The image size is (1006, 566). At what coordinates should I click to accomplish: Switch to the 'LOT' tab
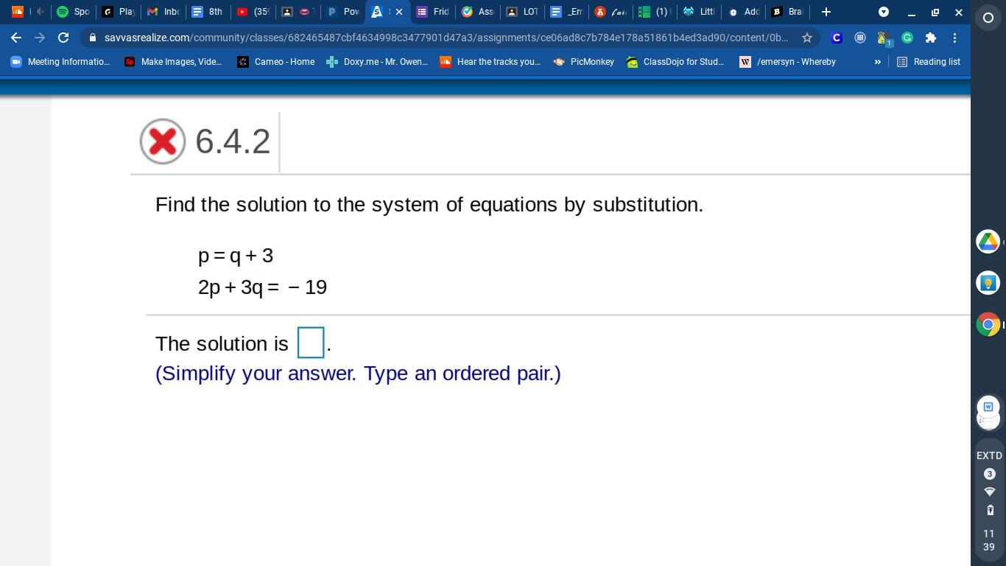coord(521,12)
